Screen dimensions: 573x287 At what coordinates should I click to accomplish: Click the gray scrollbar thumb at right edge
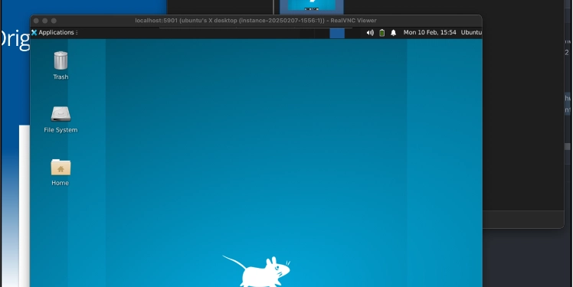[568, 146]
